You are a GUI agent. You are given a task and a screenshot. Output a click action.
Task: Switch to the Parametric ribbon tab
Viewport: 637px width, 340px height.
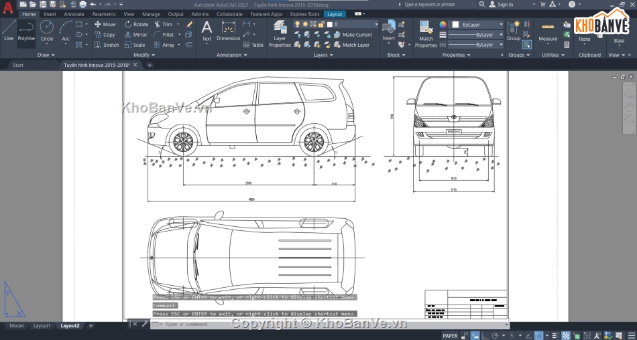coord(104,14)
